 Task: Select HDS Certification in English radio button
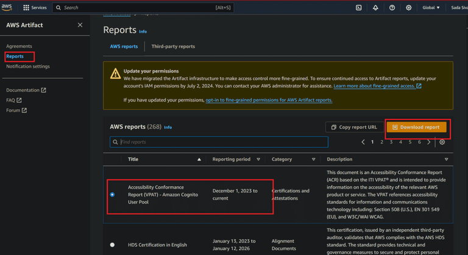point(112,245)
